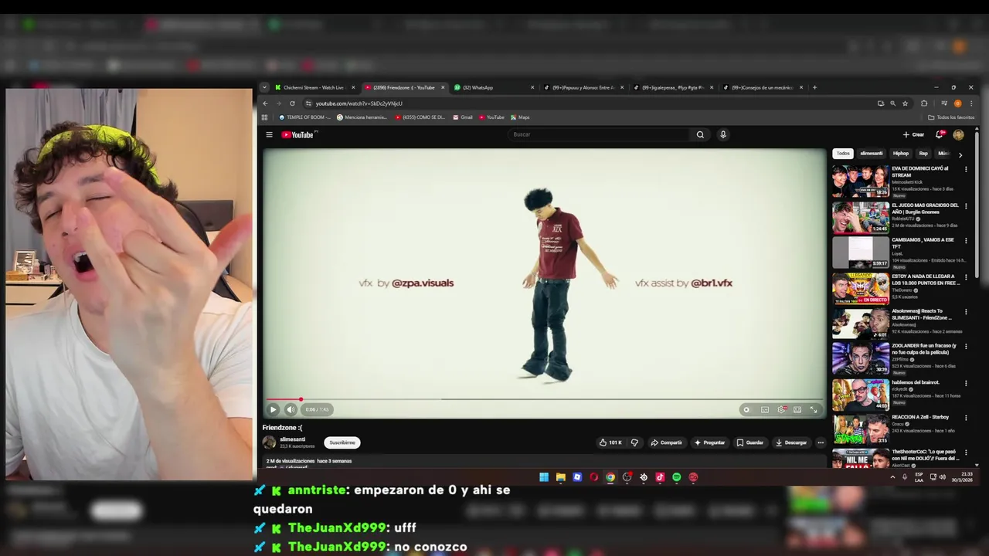Seek on the red video progress bar

click(x=544, y=399)
